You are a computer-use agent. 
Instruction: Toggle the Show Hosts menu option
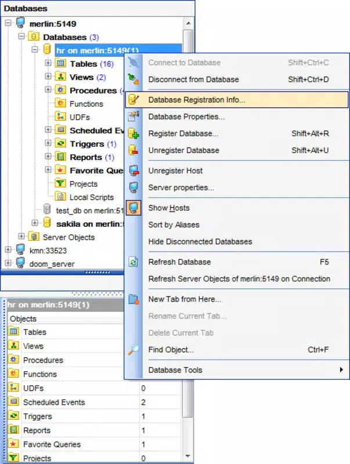click(x=236, y=208)
